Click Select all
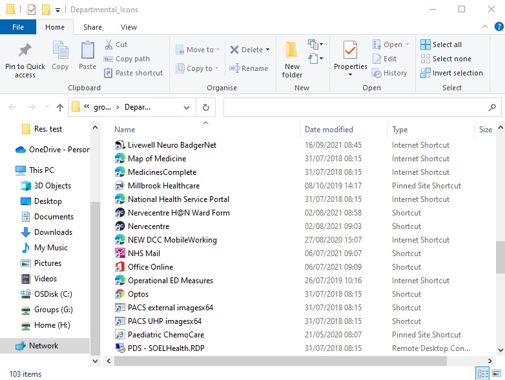Viewport: 505px width, 380px height. click(441, 45)
